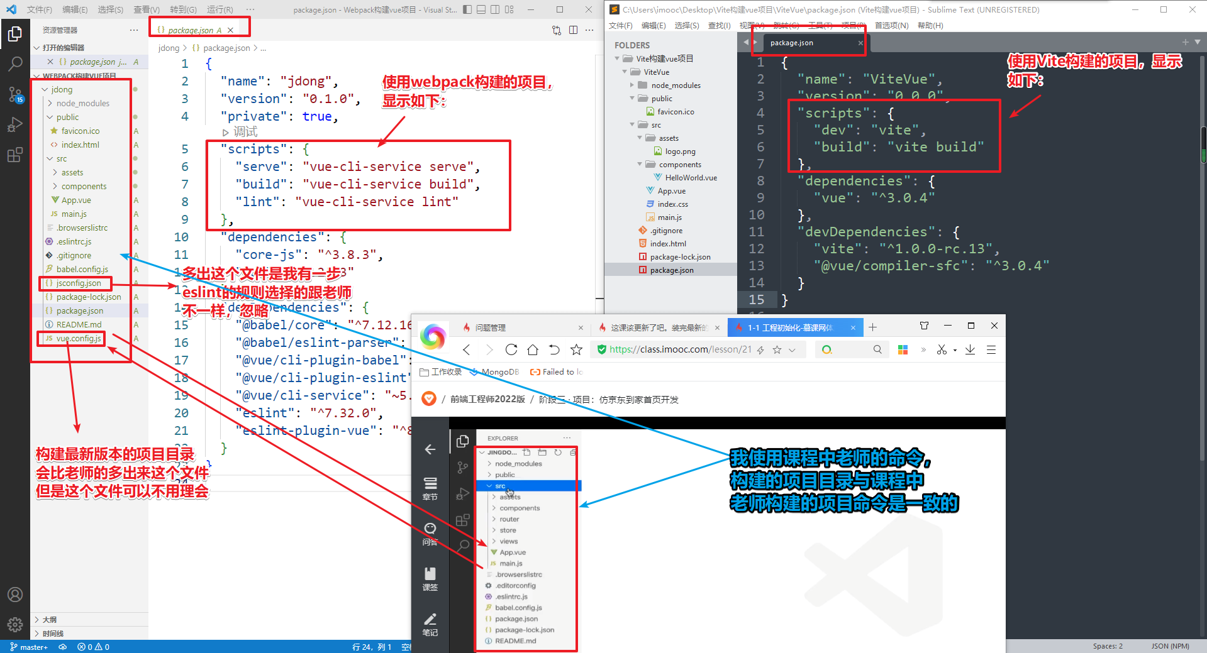
Task: Open 查看(V) menu in VS Code
Action: coord(147,9)
